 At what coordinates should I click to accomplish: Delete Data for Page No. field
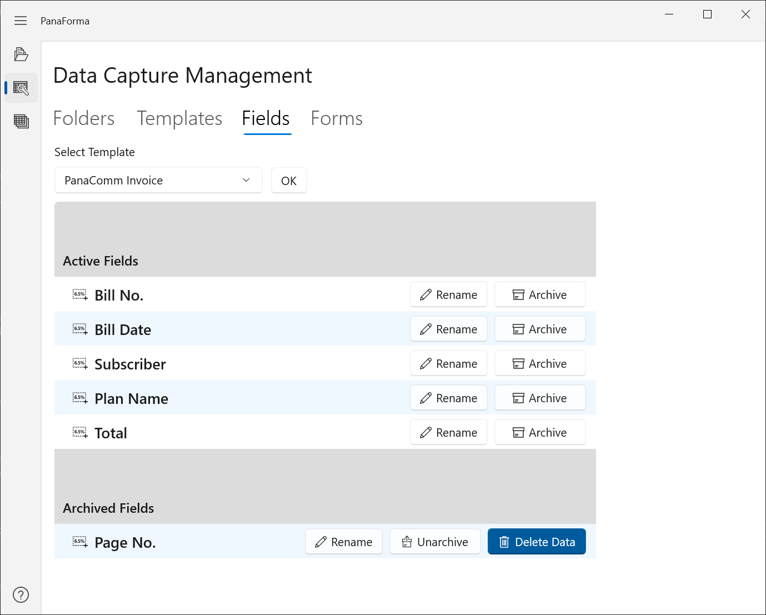point(537,542)
